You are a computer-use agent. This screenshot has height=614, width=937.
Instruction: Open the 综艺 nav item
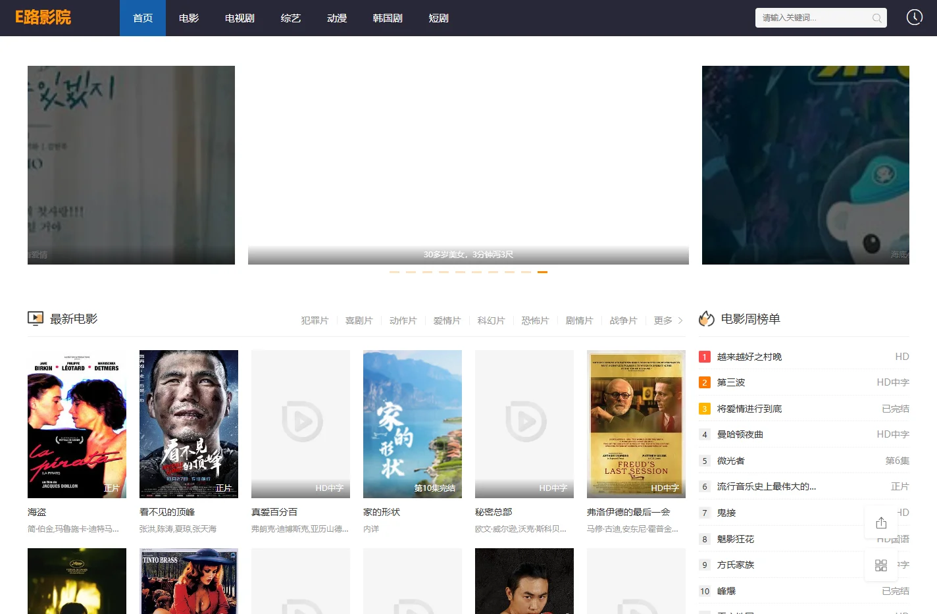coord(291,18)
